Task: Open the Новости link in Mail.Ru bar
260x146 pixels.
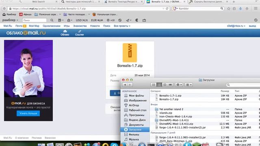Action: pos(95,26)
